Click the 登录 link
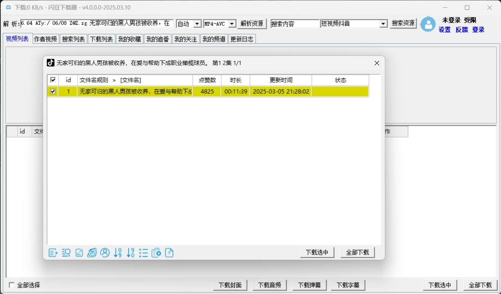 [479, 30]
